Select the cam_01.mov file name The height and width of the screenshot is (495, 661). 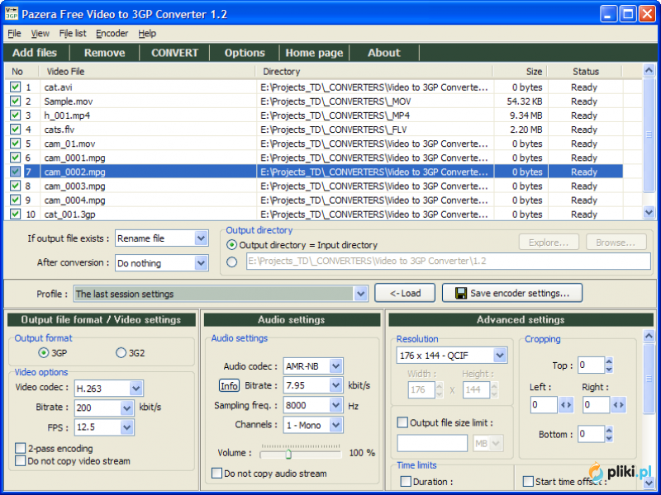pyautogui.click(x=69, y=144)
